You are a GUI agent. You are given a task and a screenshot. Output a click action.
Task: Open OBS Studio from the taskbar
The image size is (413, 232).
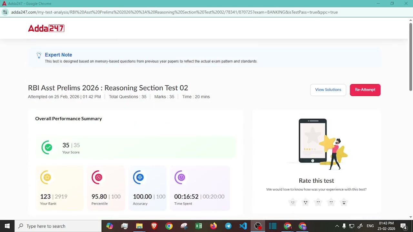(x=258, y=226)
